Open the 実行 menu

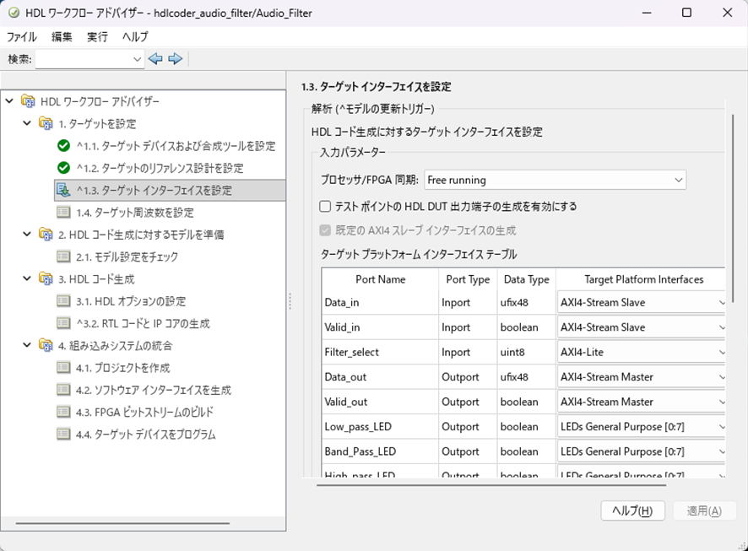point(97,36)
